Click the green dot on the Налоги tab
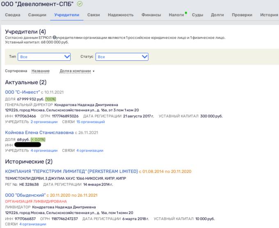The image size is (279, 228). tap(186, 13)
